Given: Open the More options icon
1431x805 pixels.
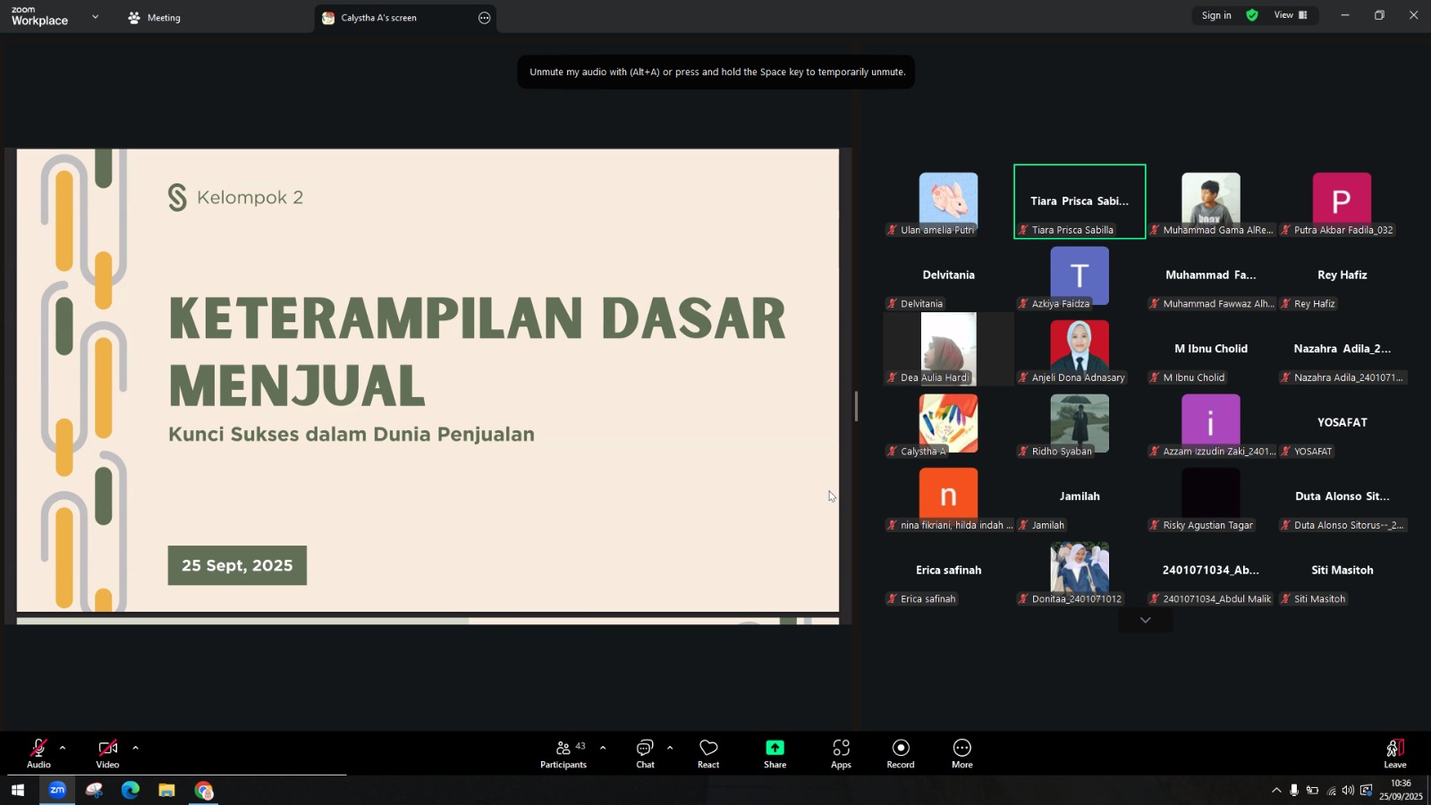Looking at the screenshot, I should coord(962,754).
